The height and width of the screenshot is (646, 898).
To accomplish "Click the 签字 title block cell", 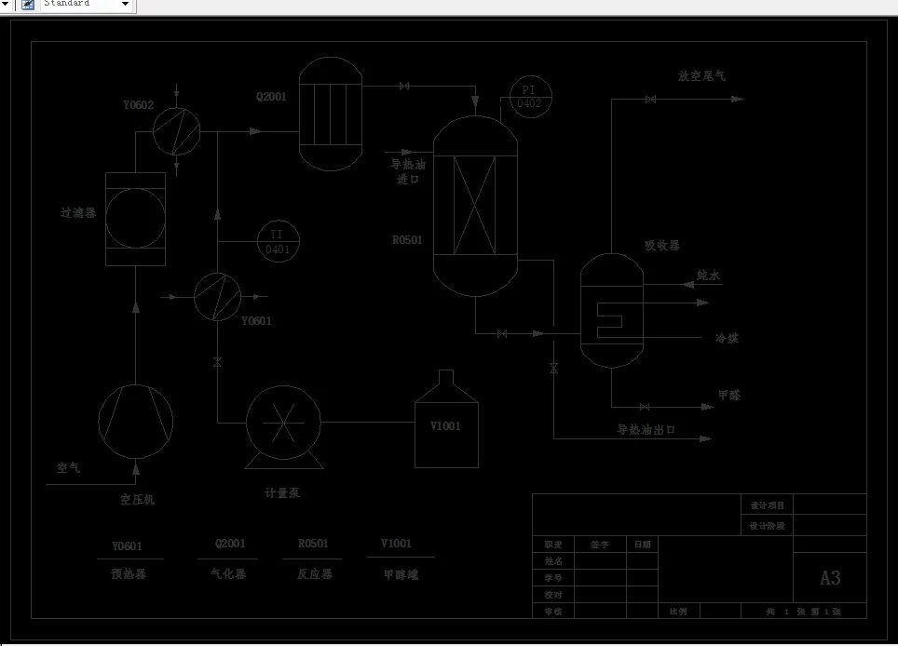I will 600,545.
